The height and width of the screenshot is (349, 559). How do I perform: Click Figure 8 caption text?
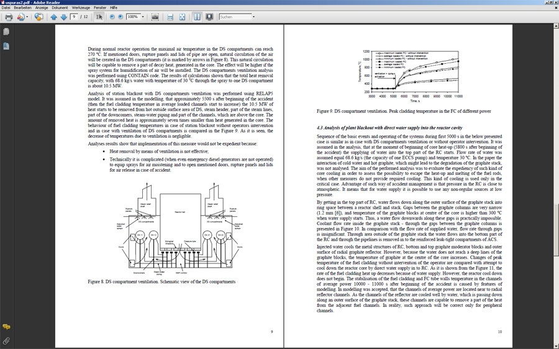[161, 281]
